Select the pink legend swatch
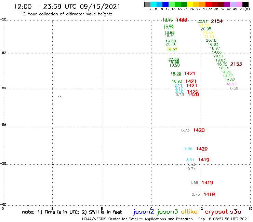The image size is (253, 222). click(x=239, y=4)
